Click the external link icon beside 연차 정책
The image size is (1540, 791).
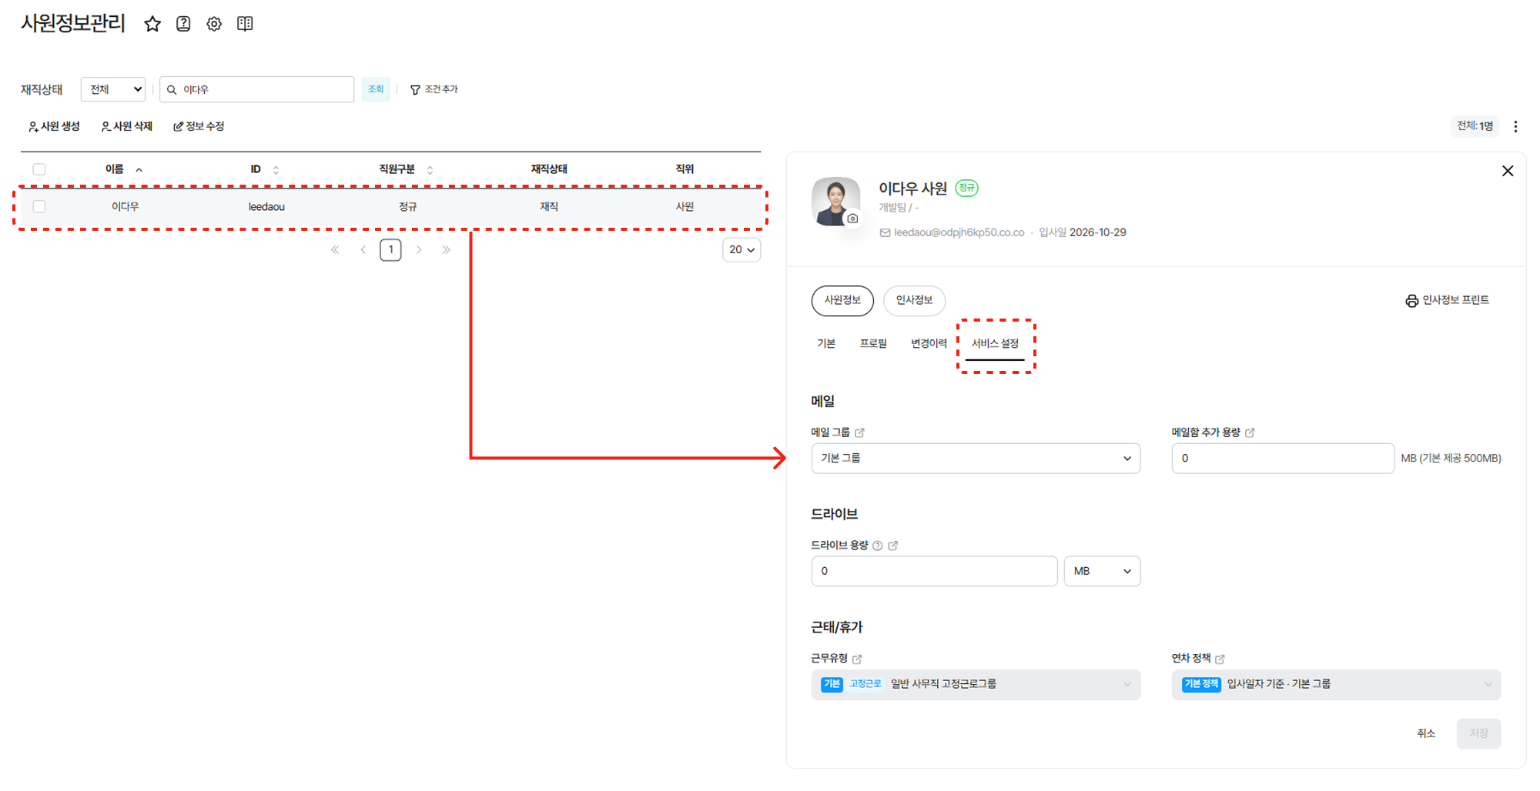(1220, 659)
